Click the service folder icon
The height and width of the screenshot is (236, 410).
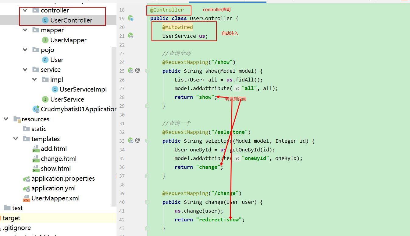[36, 70]
